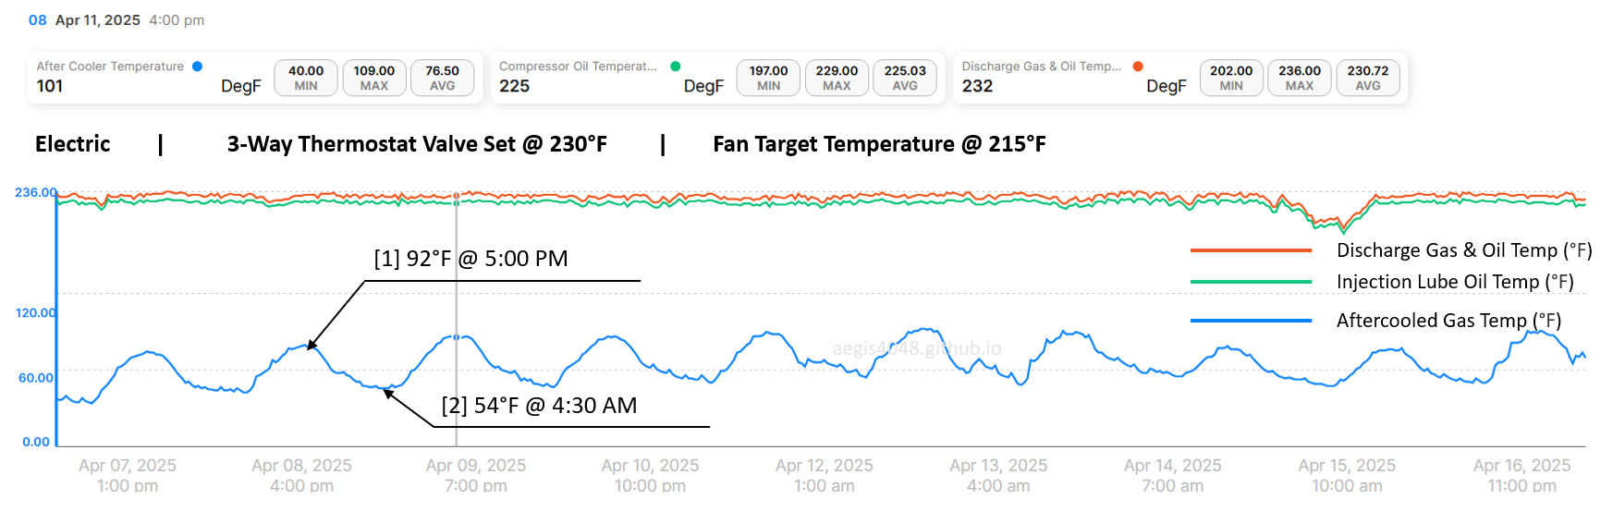Click the gray vertical cursor line on chart

point(457,319)
